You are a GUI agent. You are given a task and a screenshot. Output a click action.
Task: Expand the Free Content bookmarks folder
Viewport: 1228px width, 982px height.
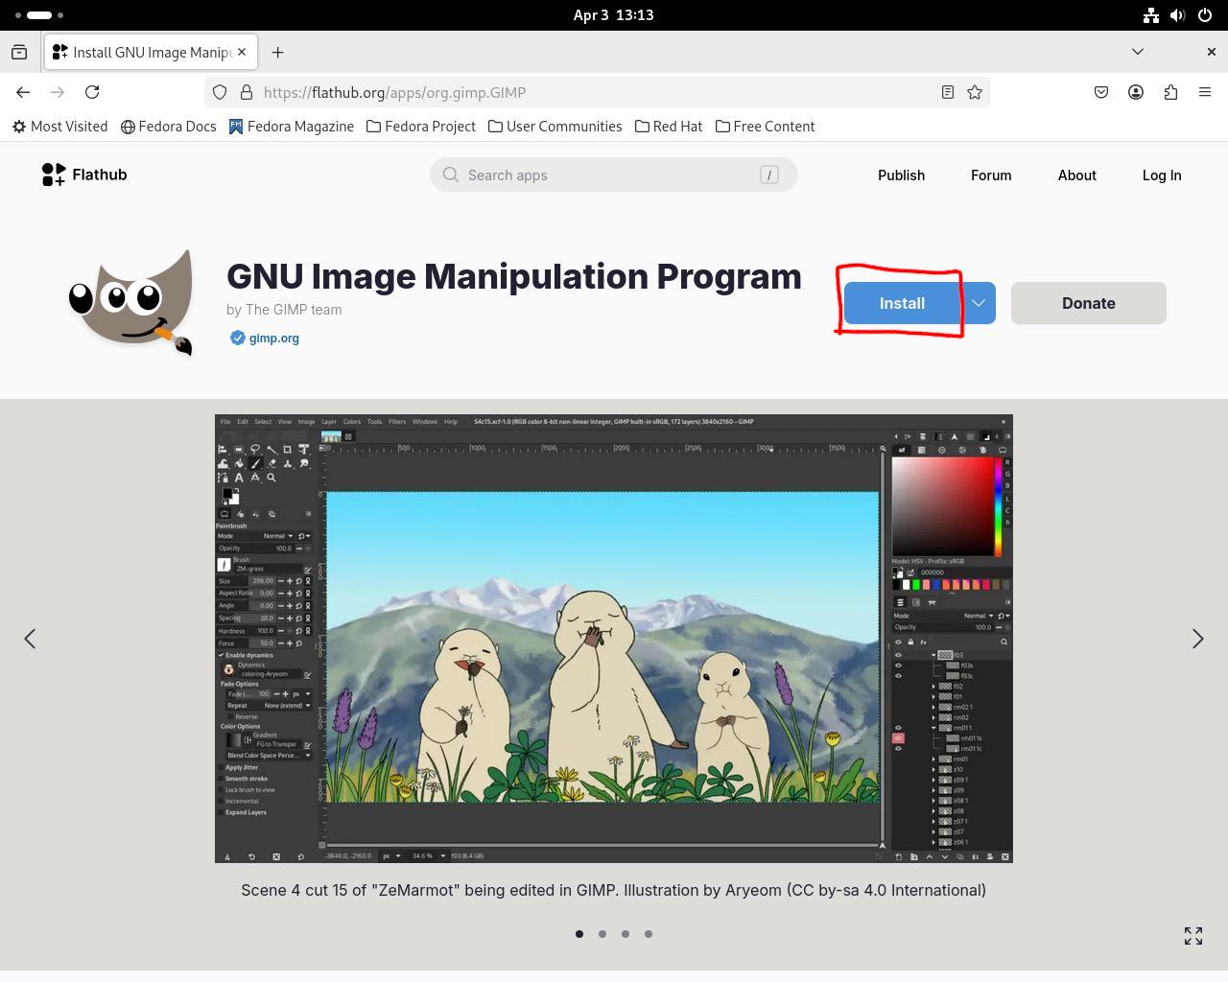765,127
